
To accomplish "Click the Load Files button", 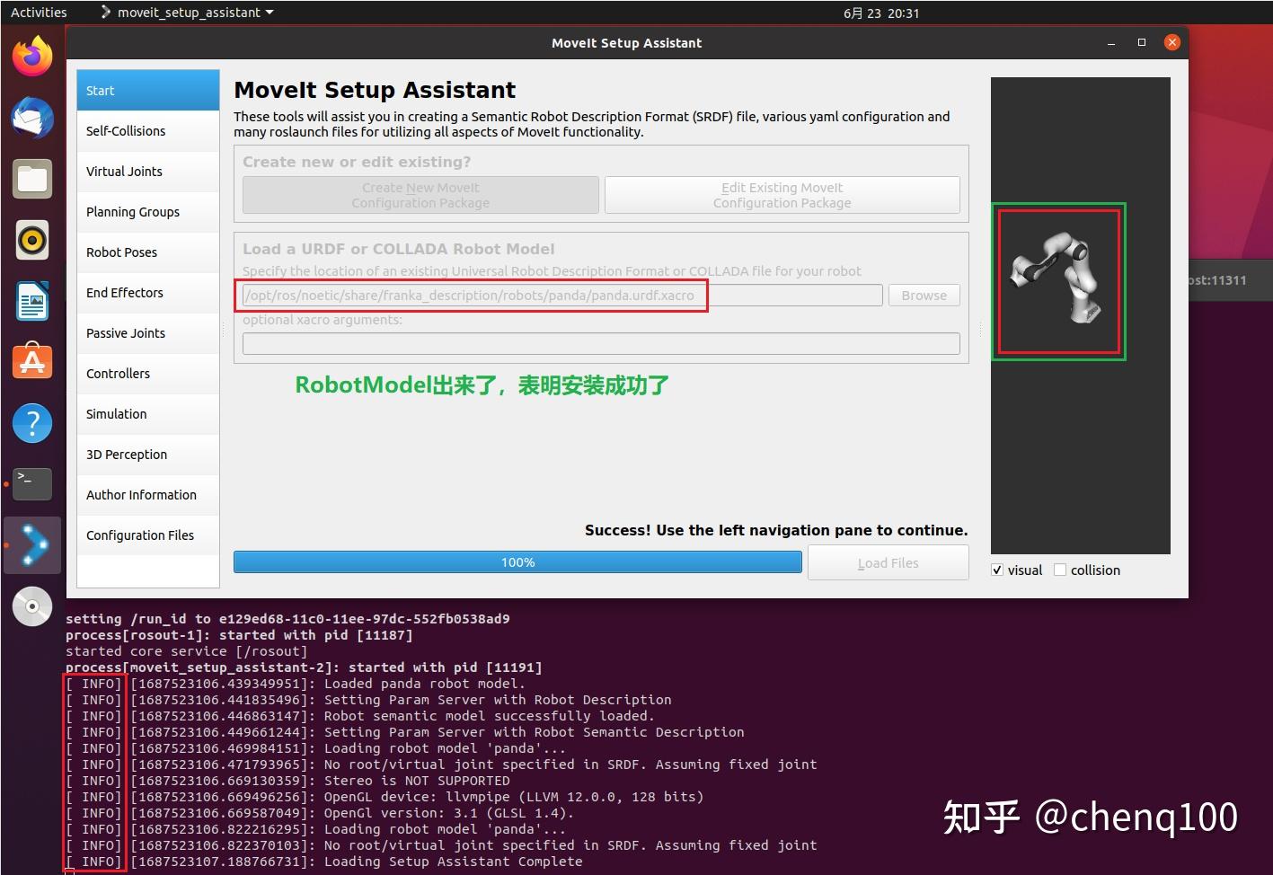I will click(x=888, y=562).
